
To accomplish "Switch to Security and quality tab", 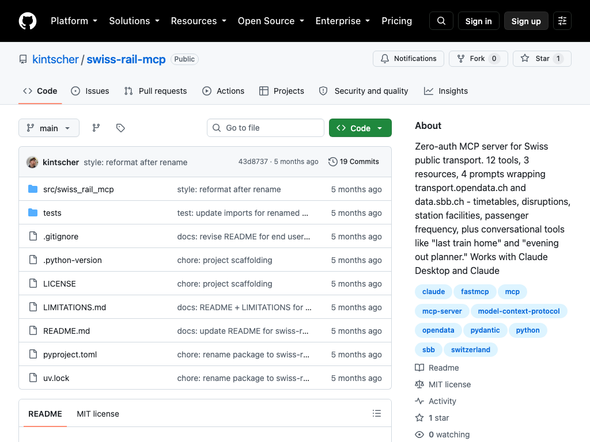I will [x=364, y=91].
